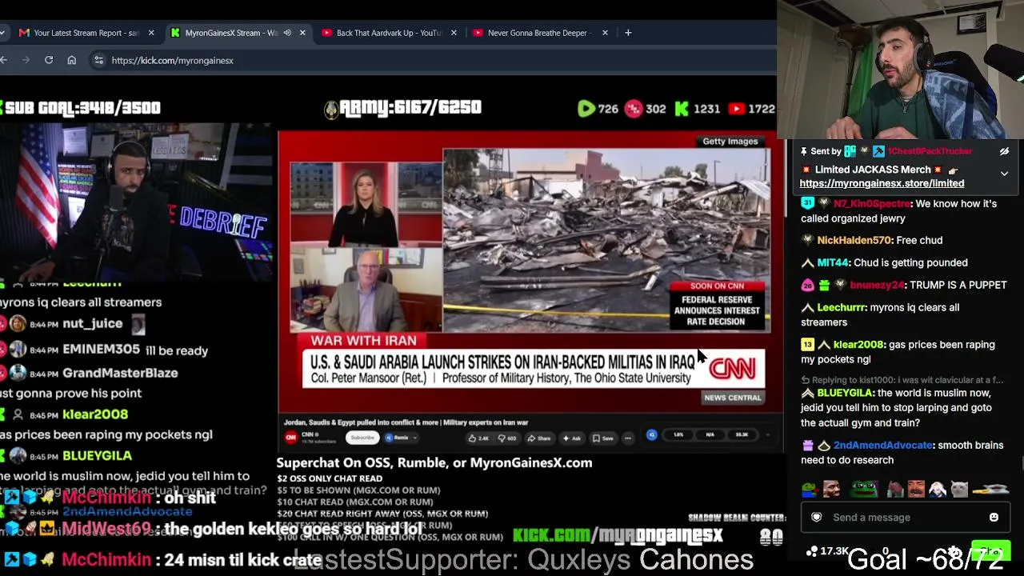
Task: Click the blue IQ extension icon under the video
Action: point(652,434)
